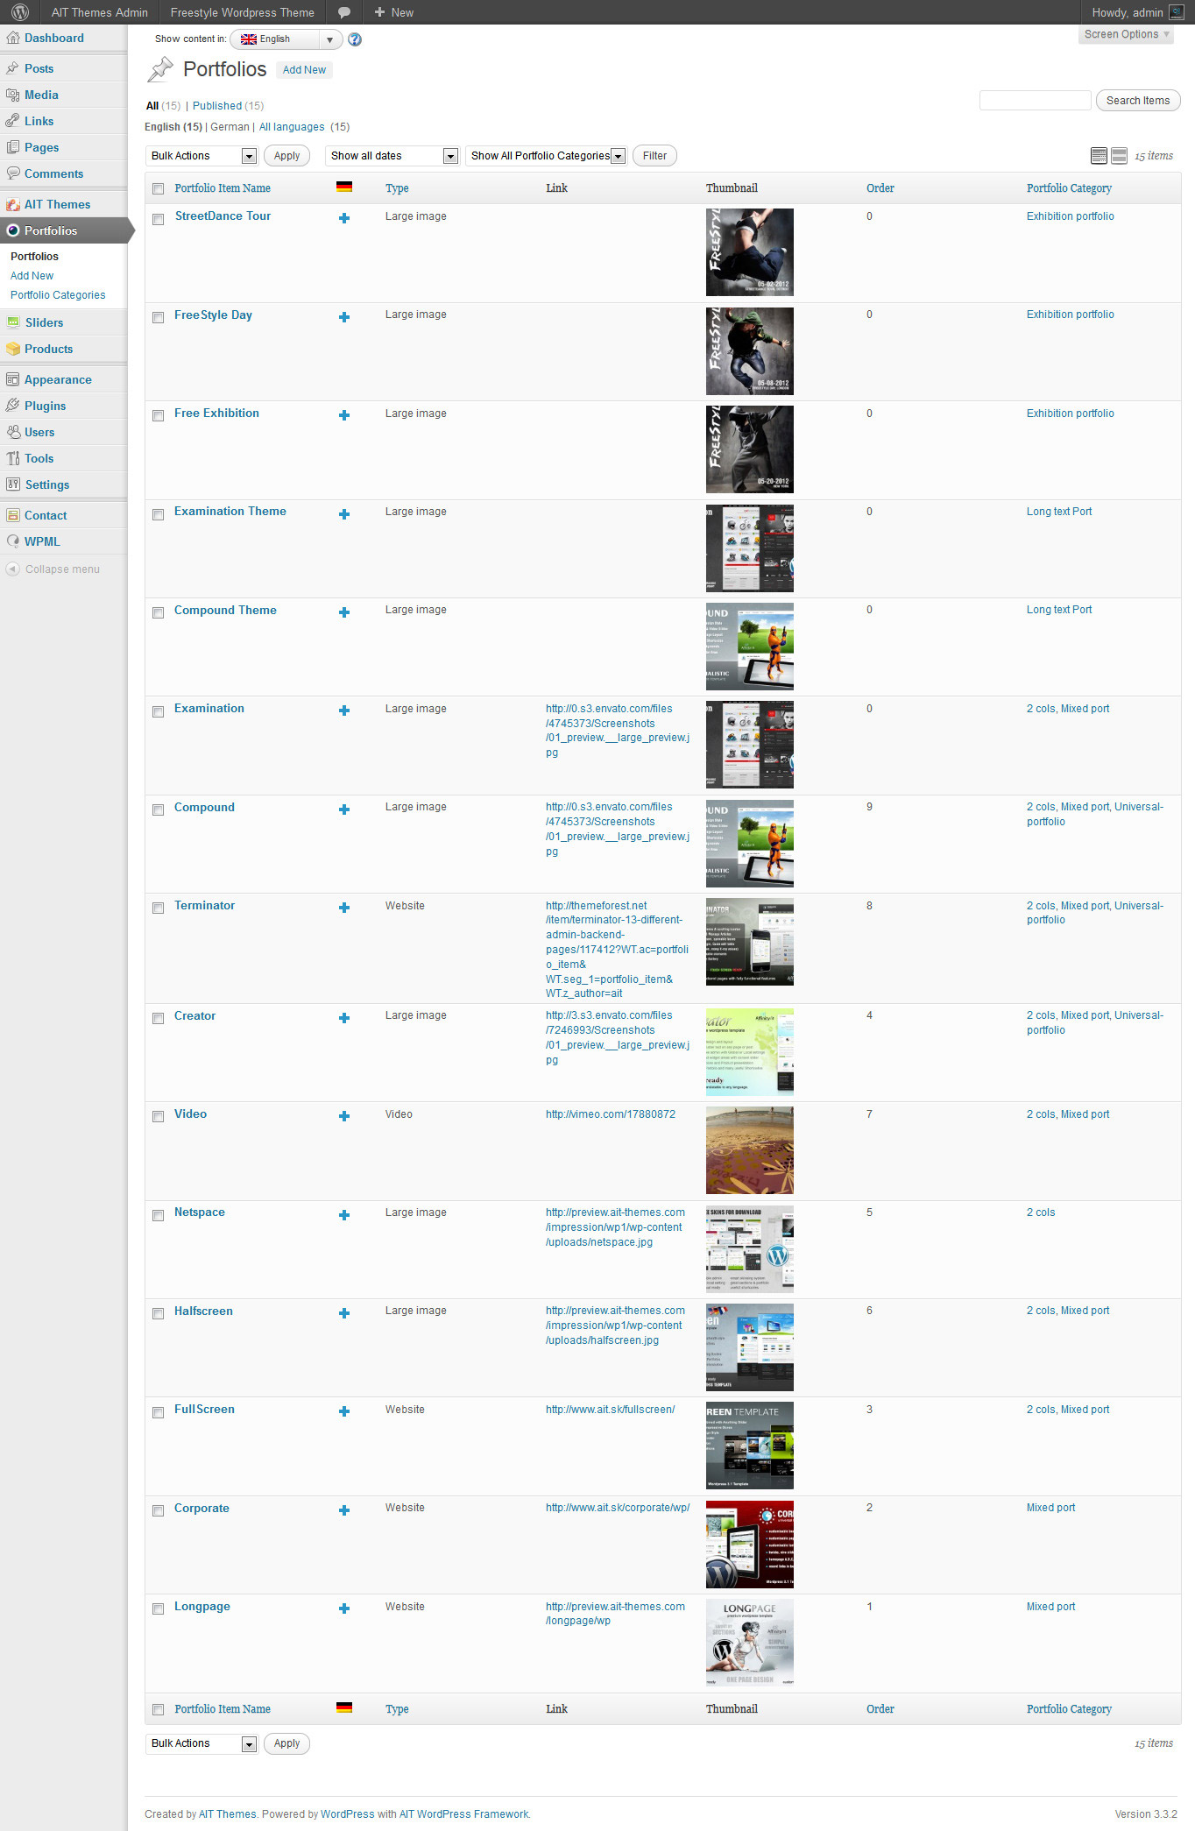Check the StreetDance Tour row checkbox
Viewport: 1195px width, 1831px height.
pyautogui.click(x=159, y=219)
